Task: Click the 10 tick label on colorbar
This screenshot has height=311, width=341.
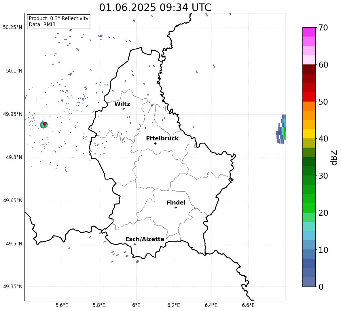Action: point(323,250)
